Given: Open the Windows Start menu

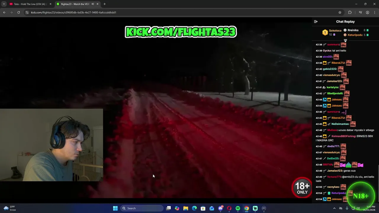Looking at the screenshot, I should pyautogui.click(x=115, y=208).
